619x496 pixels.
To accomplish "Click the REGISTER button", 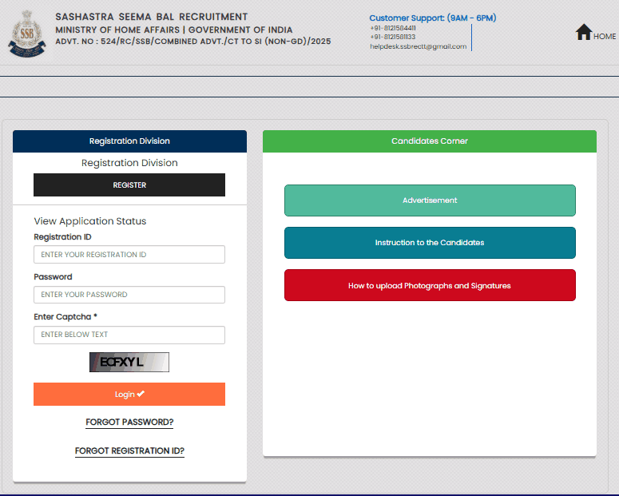I will (x=129, y=185).
